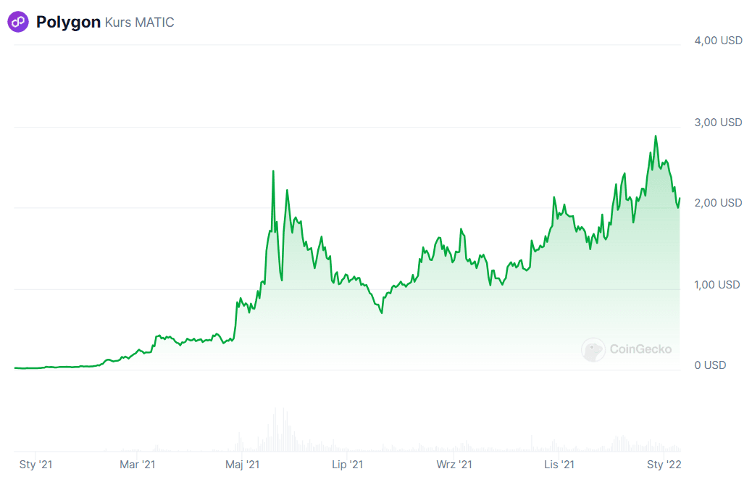The width and height of the screenshot is (752, 482).
Task: Click the Sty '21 date label
Action: point(36,465)
